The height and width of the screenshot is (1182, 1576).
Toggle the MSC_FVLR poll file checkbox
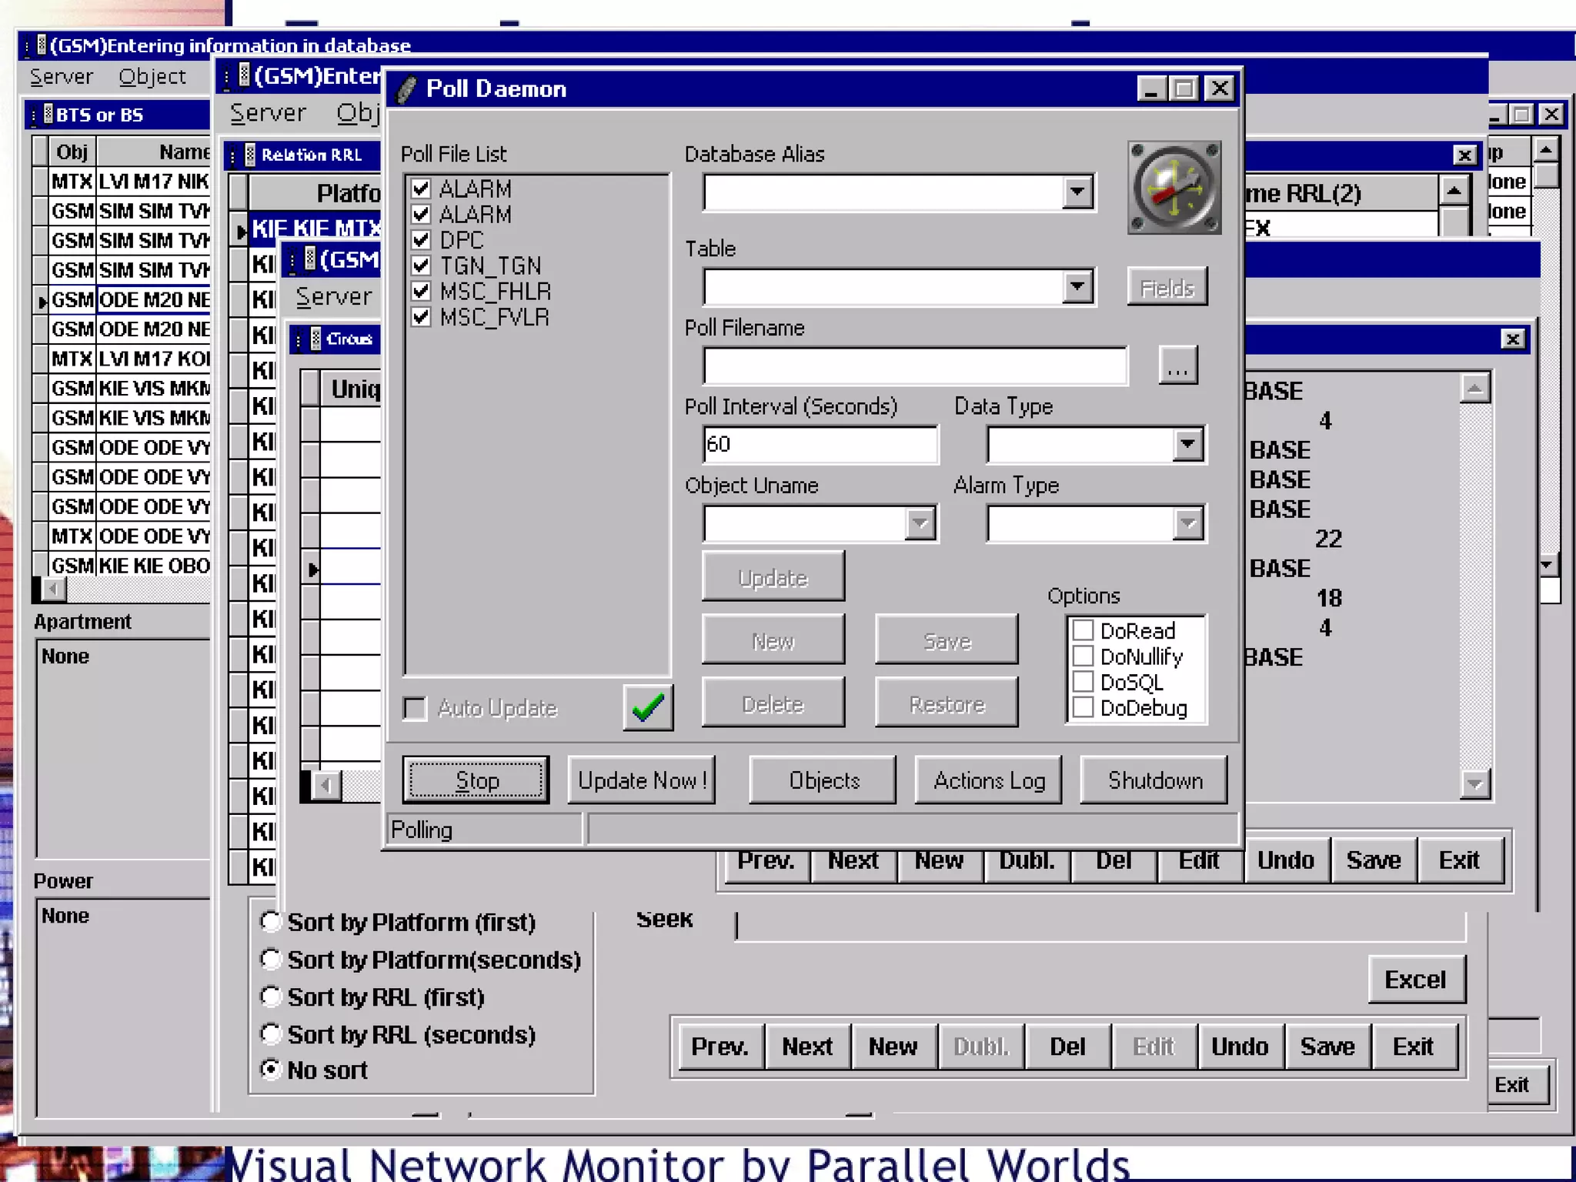tap(421, 316)
